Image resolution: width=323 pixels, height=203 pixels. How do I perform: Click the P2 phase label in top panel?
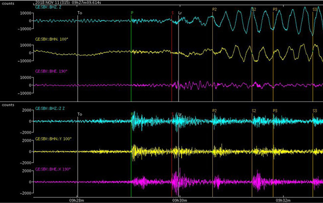coord(214,9)
